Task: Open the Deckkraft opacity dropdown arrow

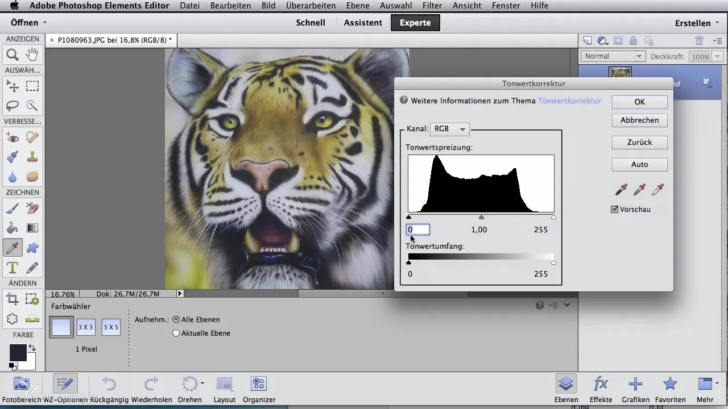Action: point(717,57)
